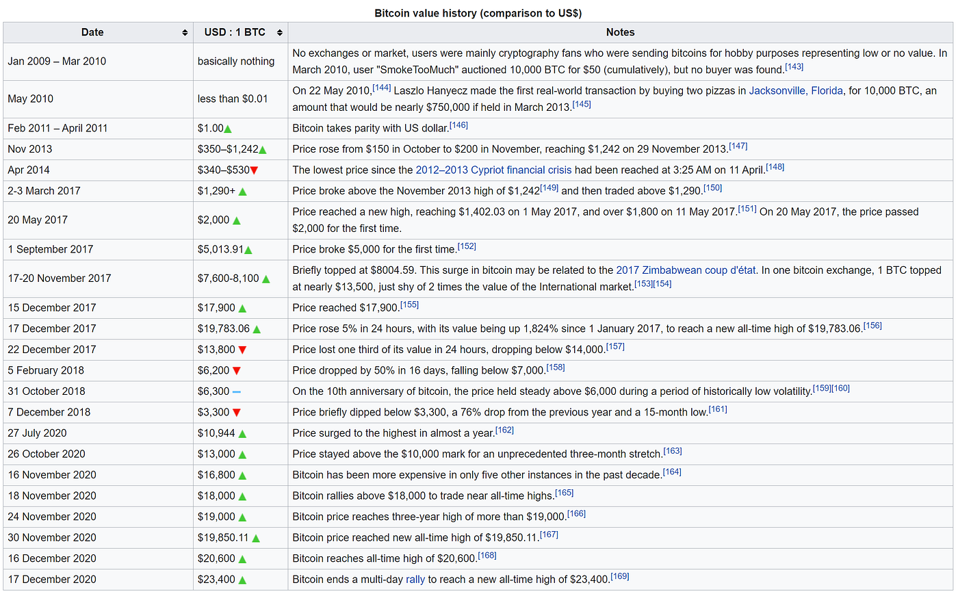Click the up arrow next to $5,013.91
The width and height of the screenshot is (958, 594).
point(248,250)
